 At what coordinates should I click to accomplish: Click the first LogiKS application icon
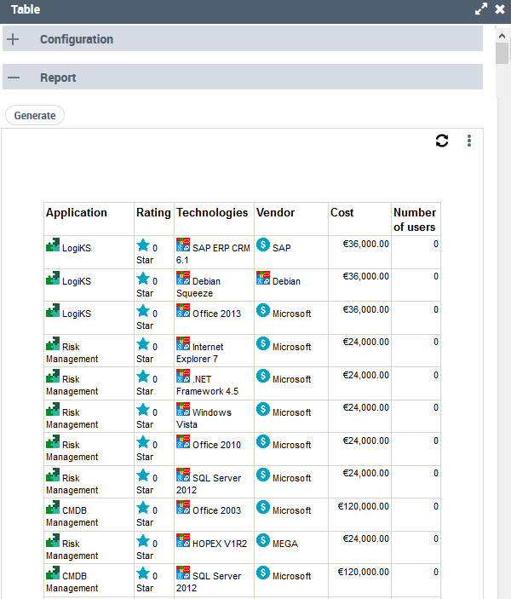[x=53, y=245]
